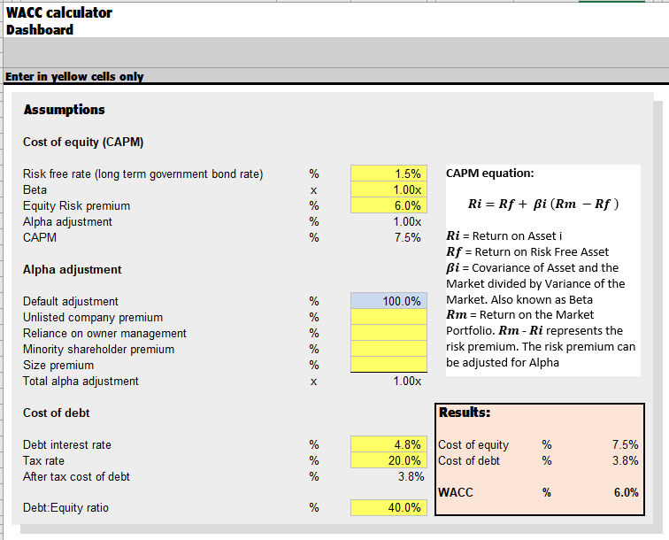Click the 'Enter in yellow cells only' note
The image size is (669, 540).
point(74,76)
